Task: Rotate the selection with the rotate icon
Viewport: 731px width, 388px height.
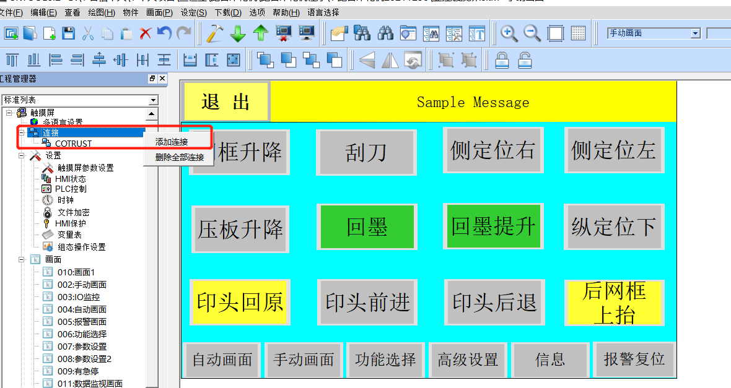Action: pos(413,60)
